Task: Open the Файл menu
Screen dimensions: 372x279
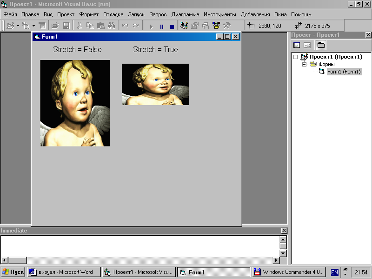Action: click(10, 14)
